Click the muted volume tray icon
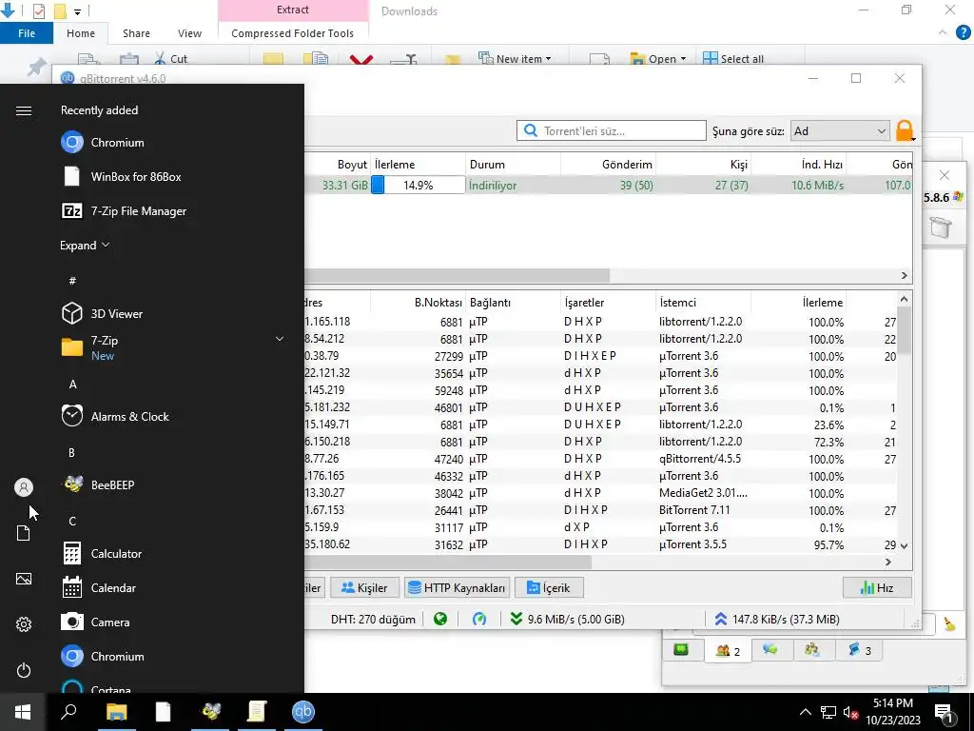 point(851,712)
